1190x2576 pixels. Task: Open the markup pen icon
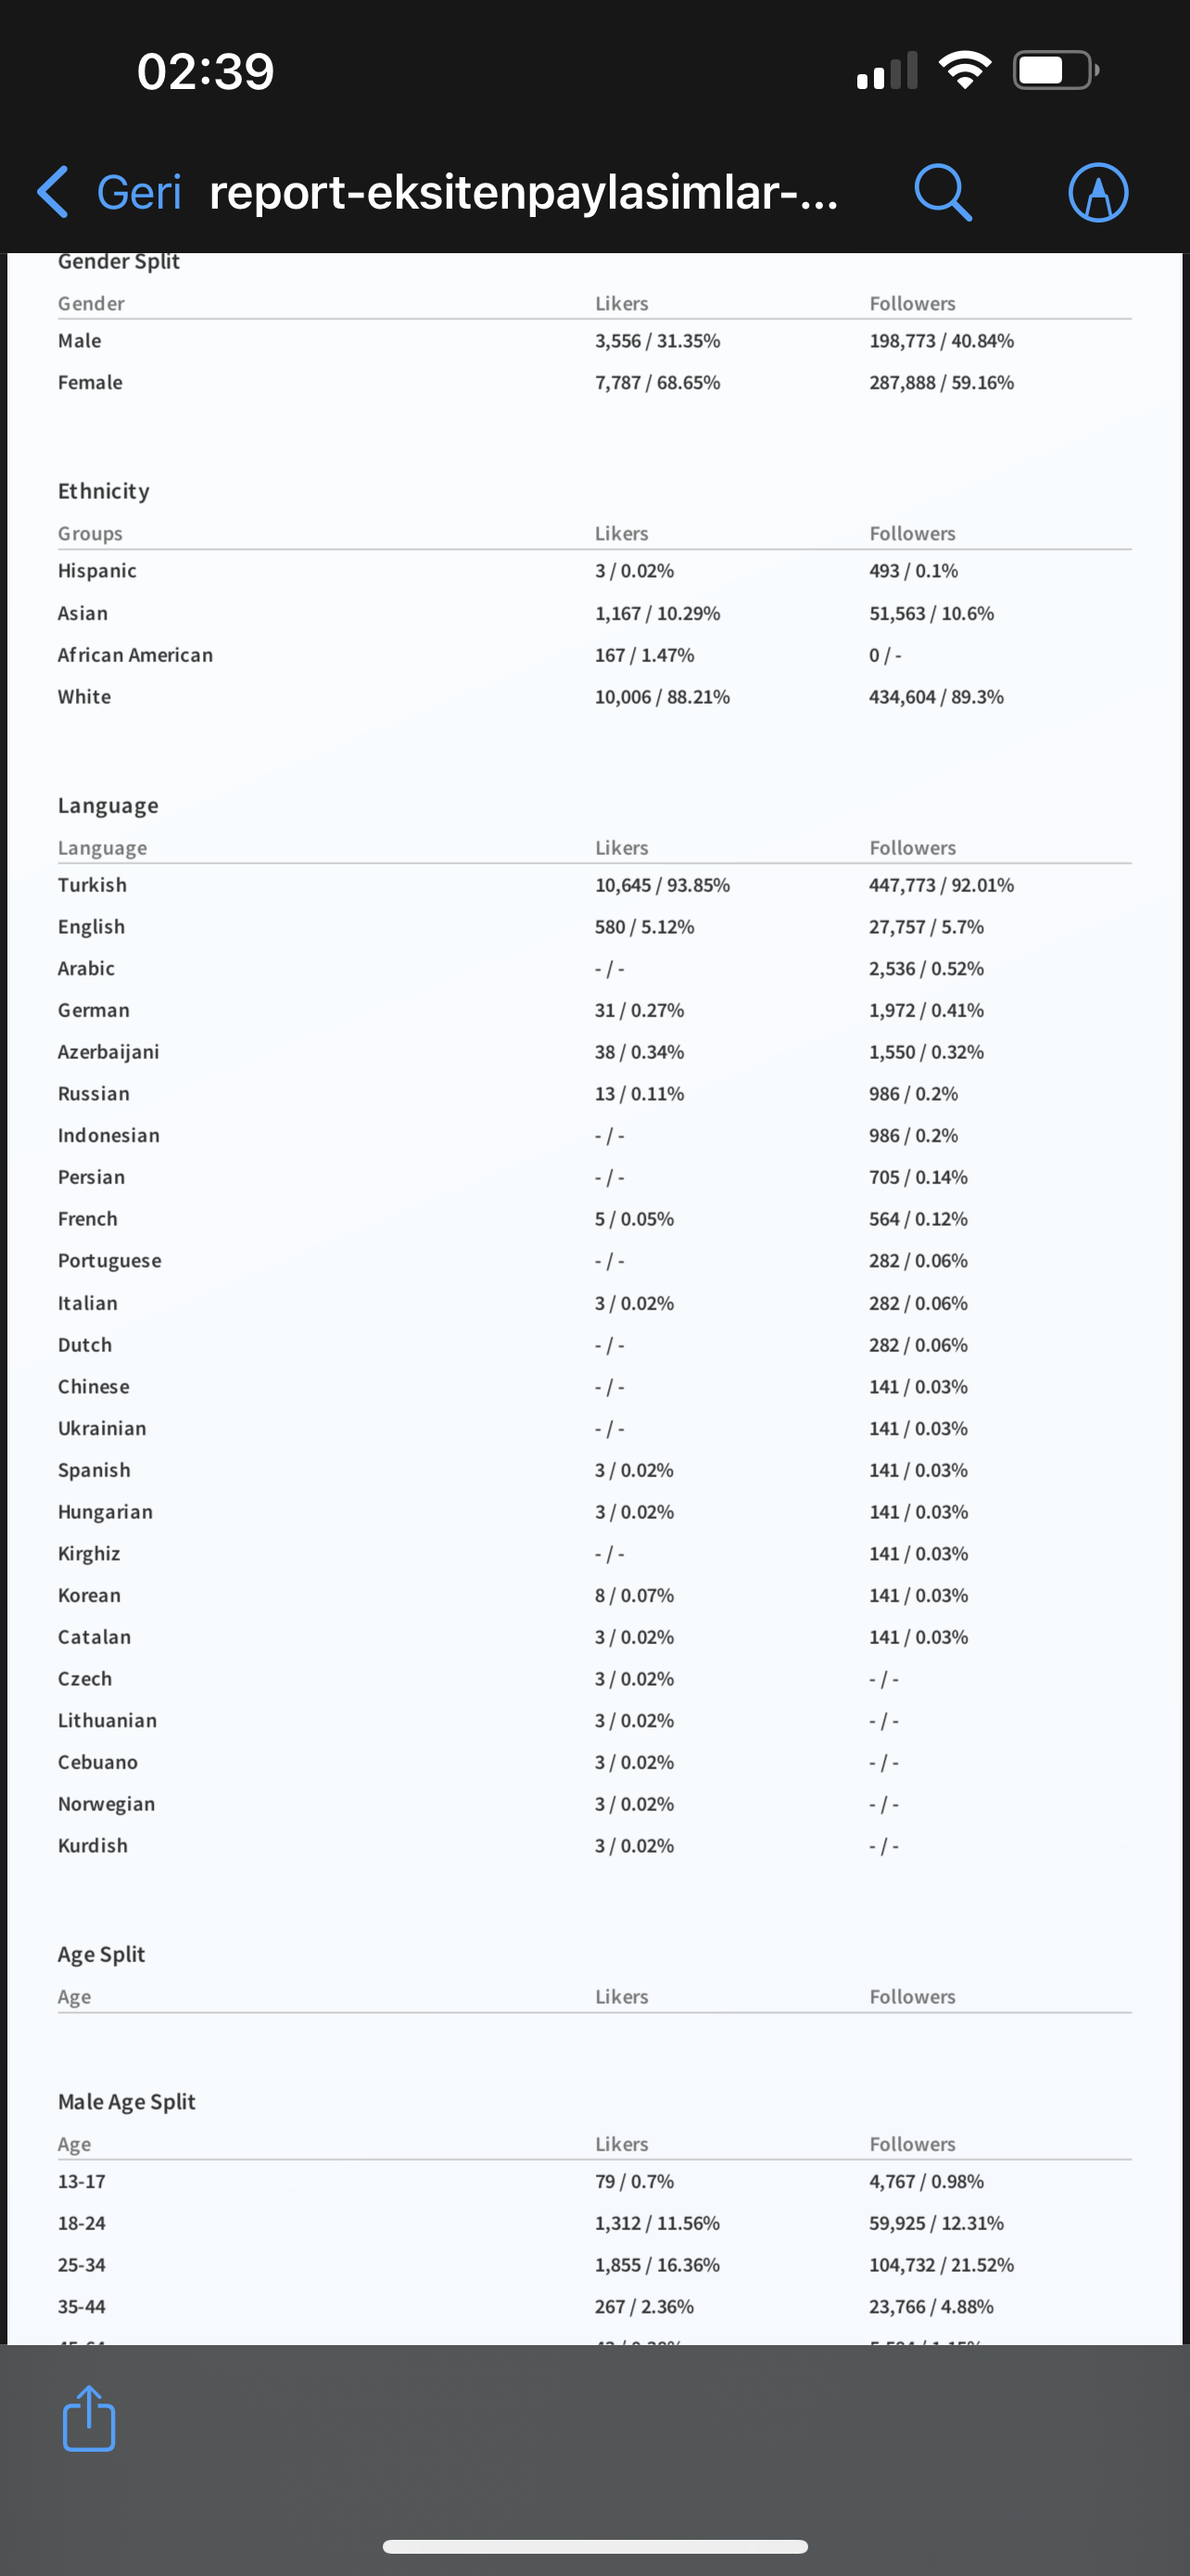pos(1098,192)
